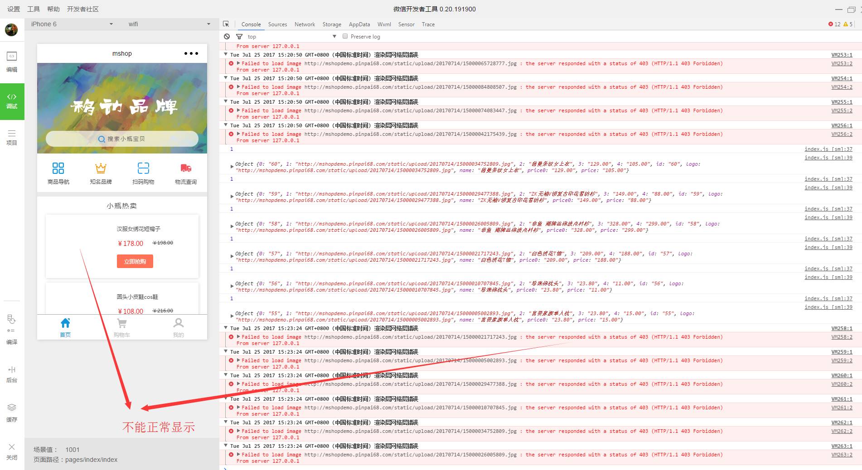
Task: Open source link VM263:2
Action: (x=842, y=455)
